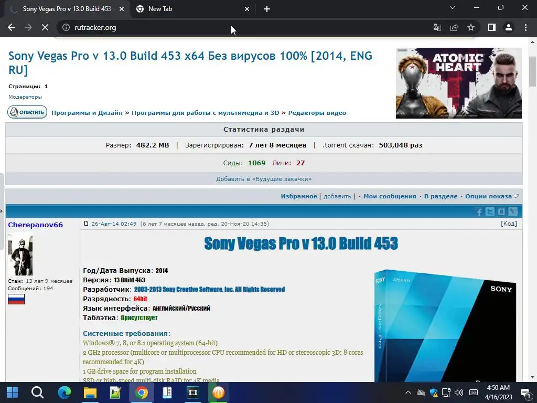537x403 pixels.
Task: Click Добавить в «Будущие закачки»
Action: point(264,179)
